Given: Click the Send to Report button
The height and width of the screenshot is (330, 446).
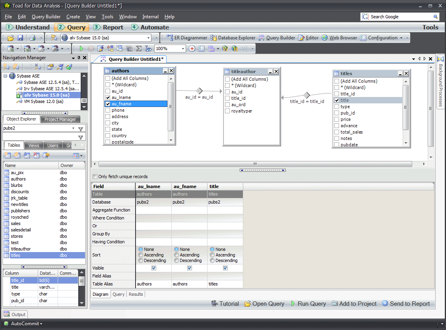Looking at the screenshot, I should [x=406, y=304].
